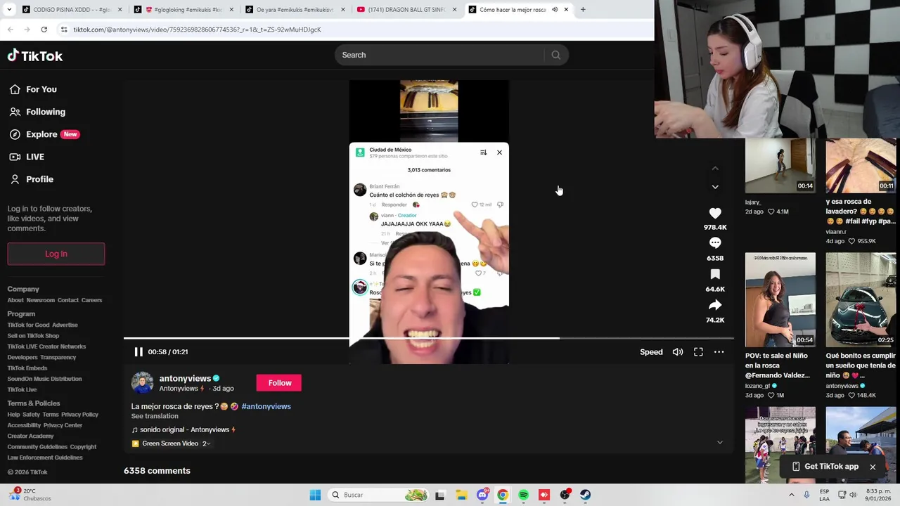Open comments via speech bubble icon
The image size is (900, 506).
(x=715, y=242)
